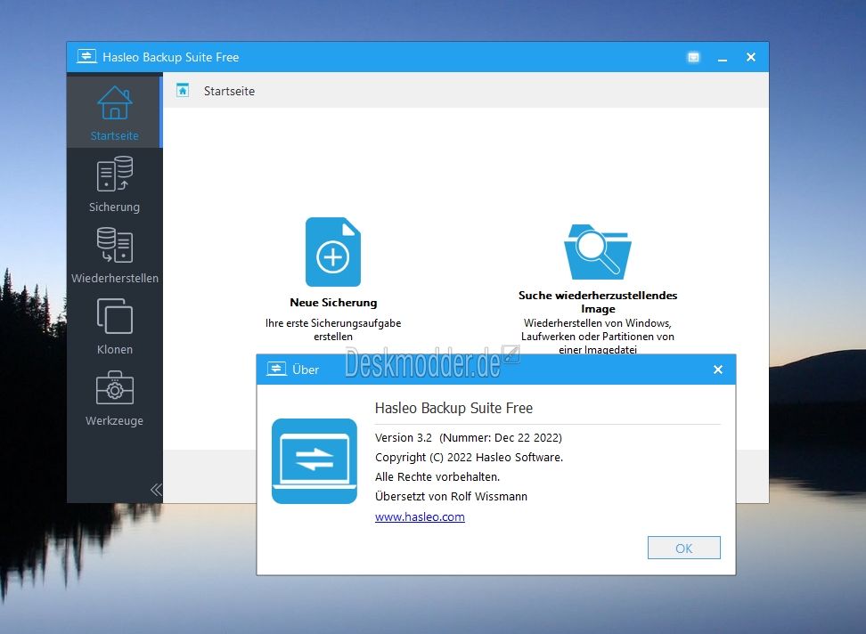The width and height of the screenshot is (866, 634).
Task: Click the Neue Sicherung document icon
Action: [x=333, y=252]
